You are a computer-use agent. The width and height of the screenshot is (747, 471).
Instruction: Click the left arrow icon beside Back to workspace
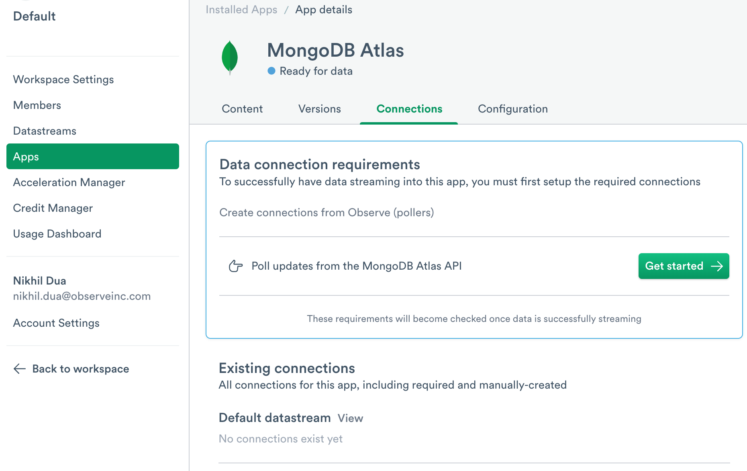tap(20, 369)
